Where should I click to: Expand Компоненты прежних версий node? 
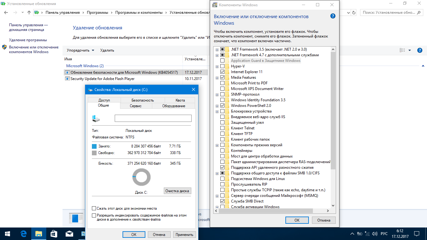(217, 145)
